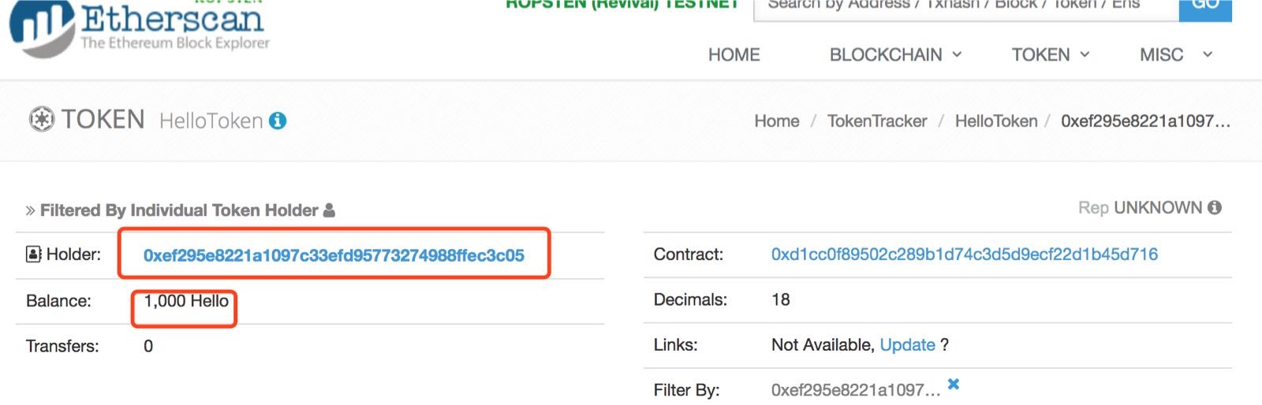Open the contract address link 0xd1cc0f89...
The width and height of the screenshot is (1262, 405).
[x=965, y=254]
